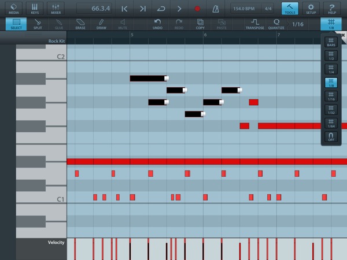Choose the Draw tool
The image size is (347, 260).
(x=101, y=24)
